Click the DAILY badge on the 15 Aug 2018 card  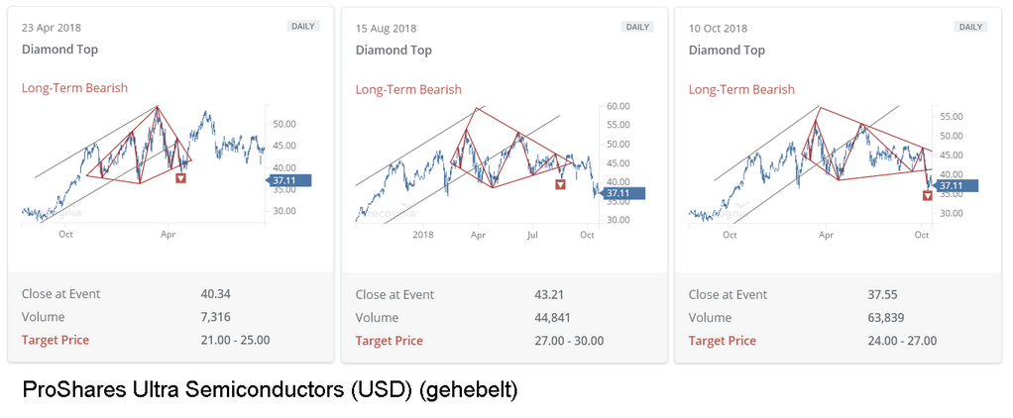click(637, 27)
